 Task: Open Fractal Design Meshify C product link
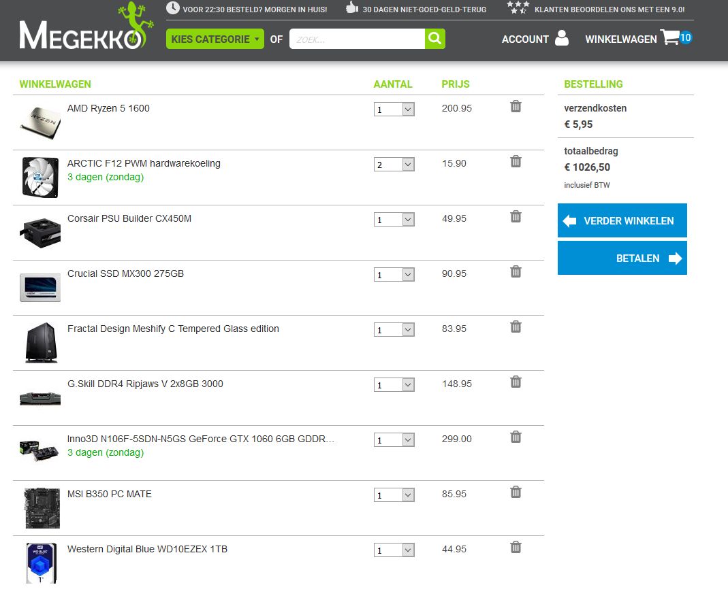[173, 329]
